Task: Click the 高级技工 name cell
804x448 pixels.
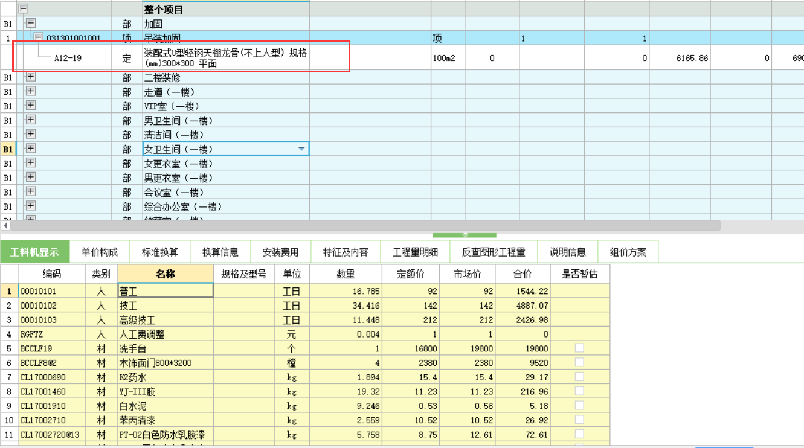Action: tap(166, 320)
